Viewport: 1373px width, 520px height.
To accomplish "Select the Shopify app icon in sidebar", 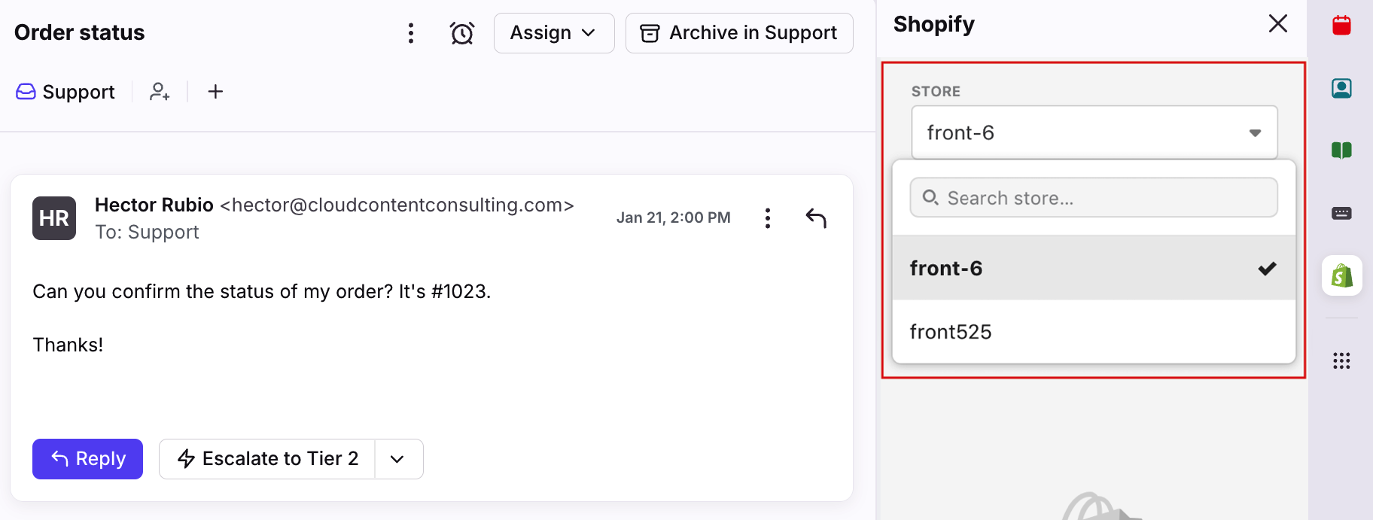I will pos(1341,275).
